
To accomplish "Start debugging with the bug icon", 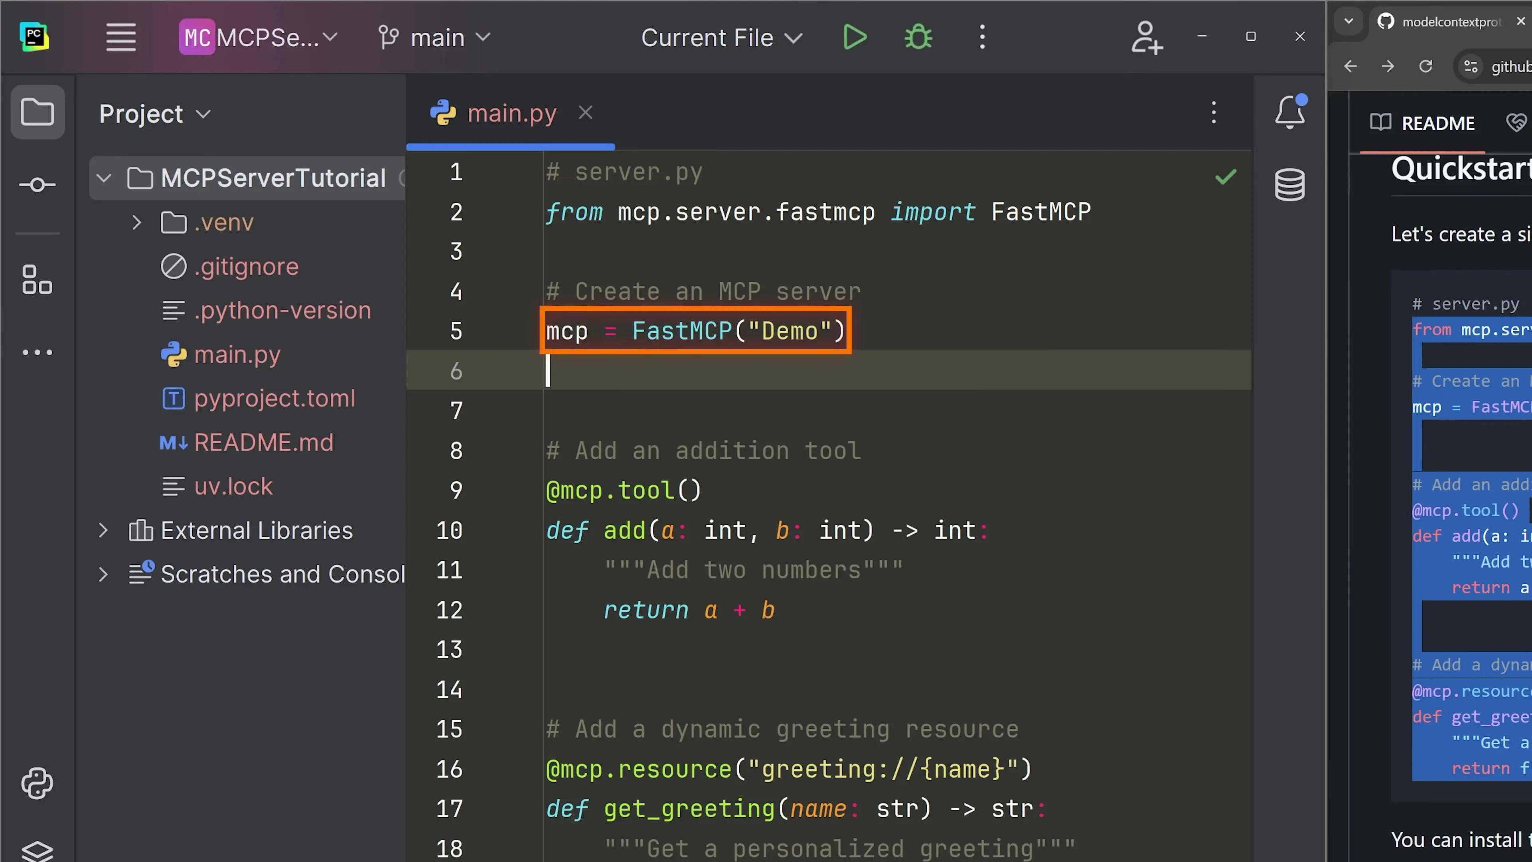I will pos(918,38).
